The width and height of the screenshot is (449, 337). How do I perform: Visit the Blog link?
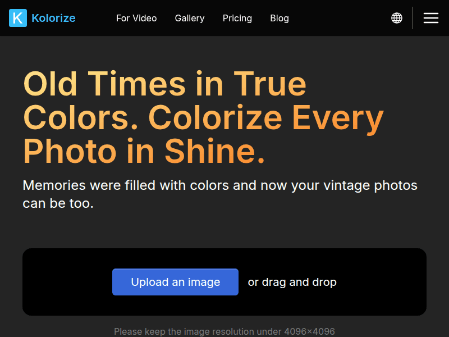pos(279,19)
